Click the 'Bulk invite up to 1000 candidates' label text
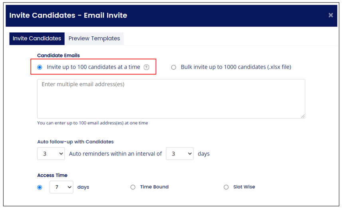The image size is (342, 209). [x=236, y=67]
